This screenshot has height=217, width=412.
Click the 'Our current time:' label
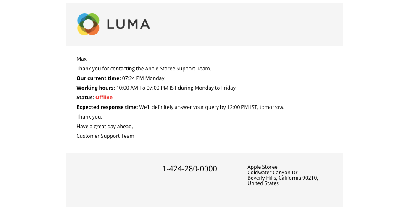pos(99,78)
